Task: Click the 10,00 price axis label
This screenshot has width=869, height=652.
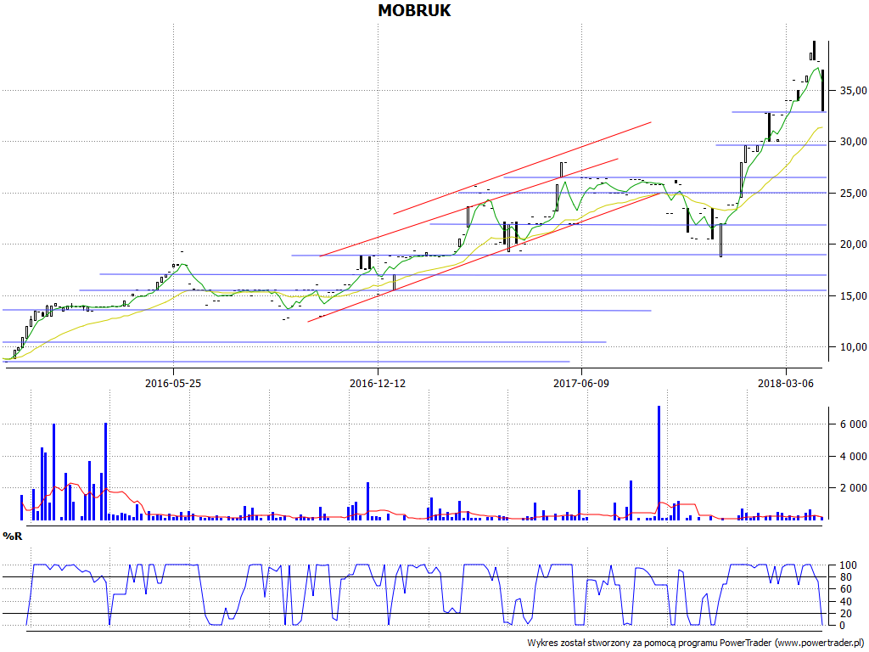Action: click(x=853, y=347)
